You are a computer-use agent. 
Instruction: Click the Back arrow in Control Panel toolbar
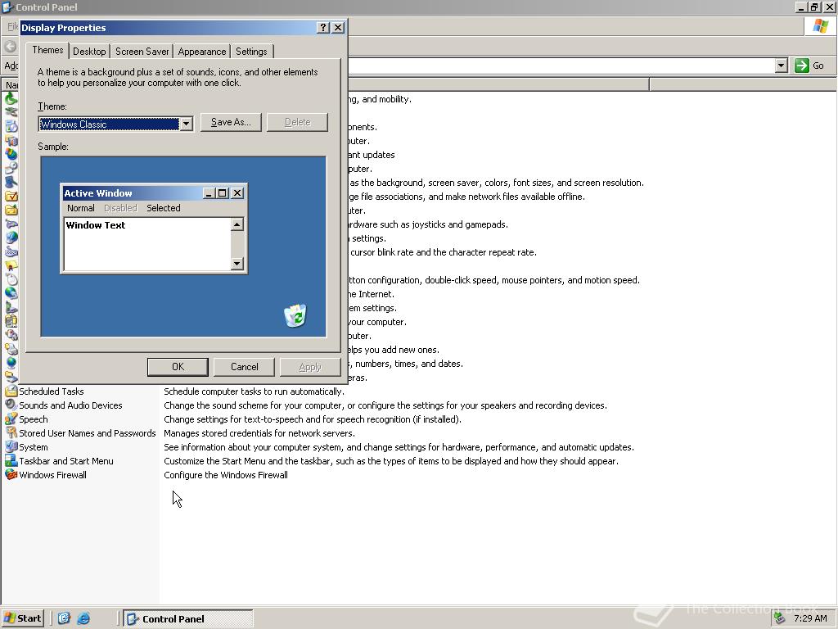click(11, 46)
